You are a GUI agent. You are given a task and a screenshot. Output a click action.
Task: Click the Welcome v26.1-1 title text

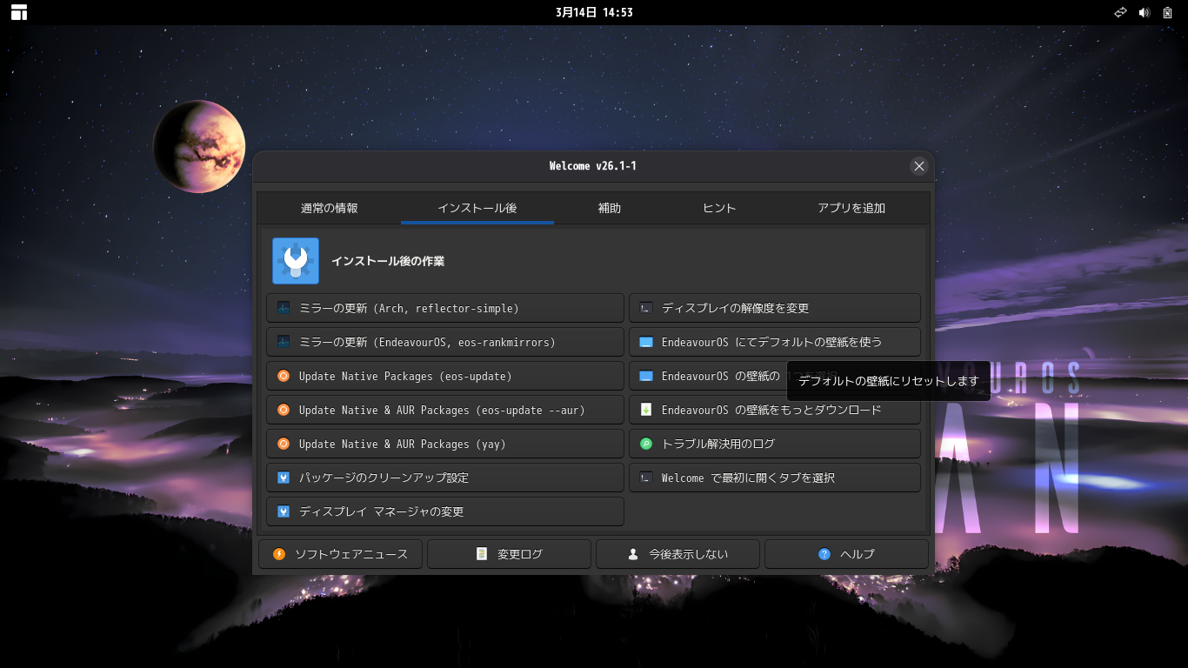click(593, 166)
